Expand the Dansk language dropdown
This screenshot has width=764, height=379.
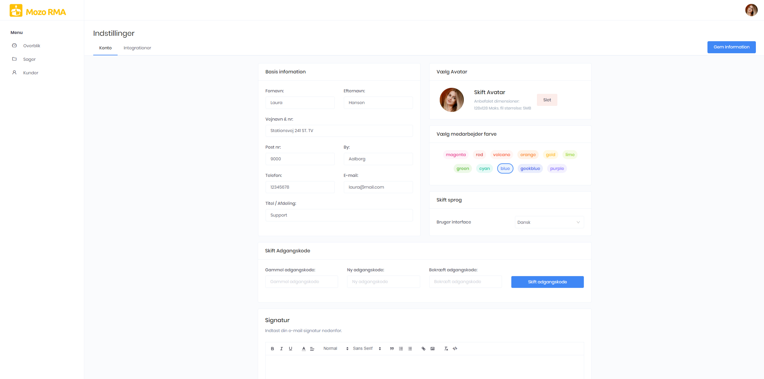[x=549, y=222]
